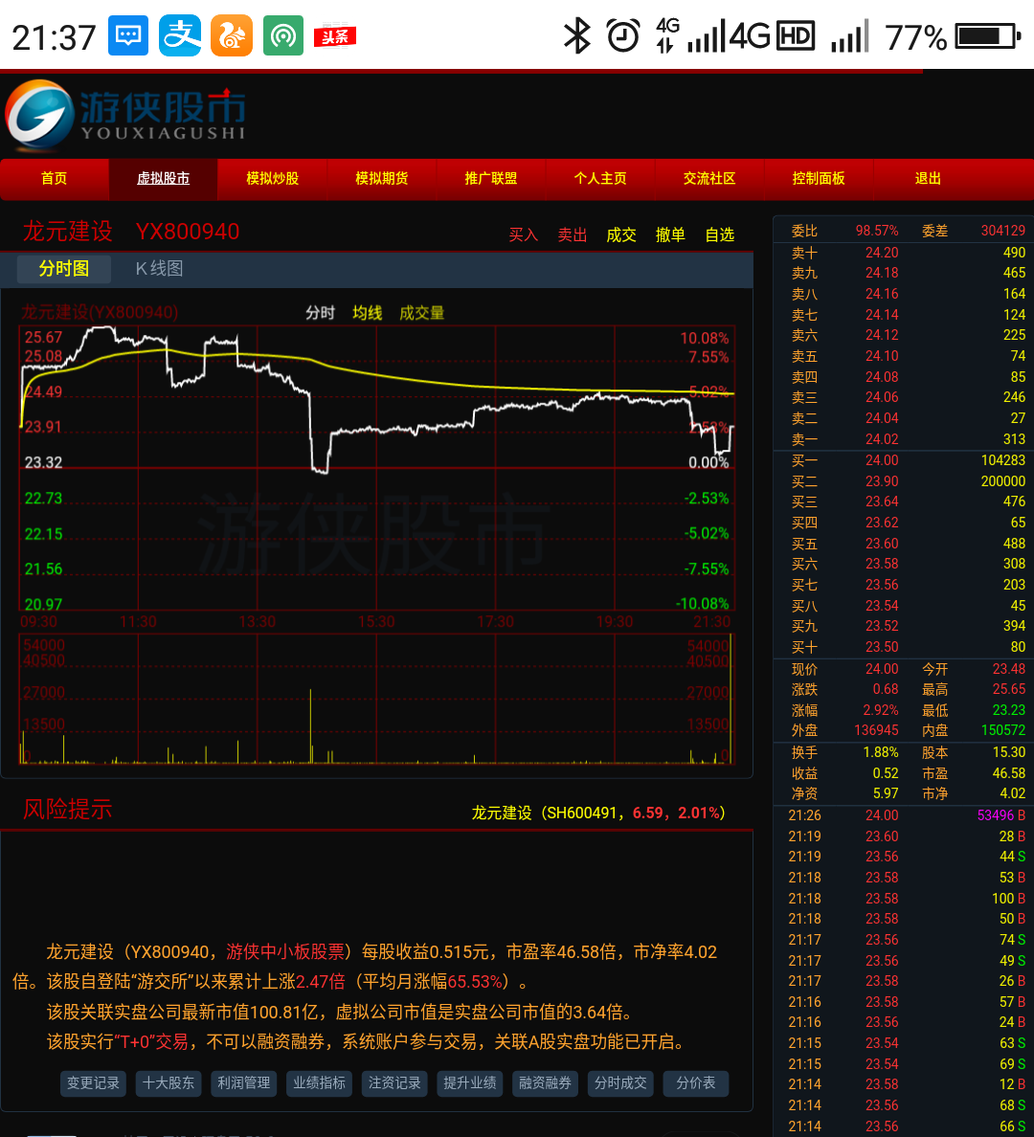This screenshot has width=1034, height=1137.
Task: Tap the green hotspot notification icon
Action: (283, 36)
